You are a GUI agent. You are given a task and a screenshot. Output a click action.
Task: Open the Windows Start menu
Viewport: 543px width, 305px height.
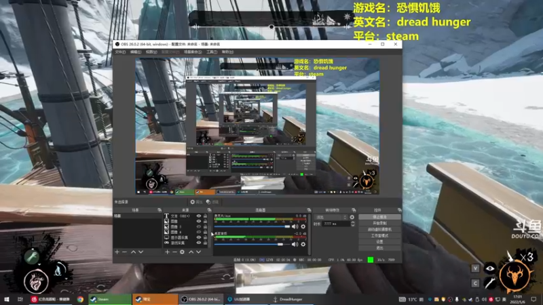click(6, 299)
